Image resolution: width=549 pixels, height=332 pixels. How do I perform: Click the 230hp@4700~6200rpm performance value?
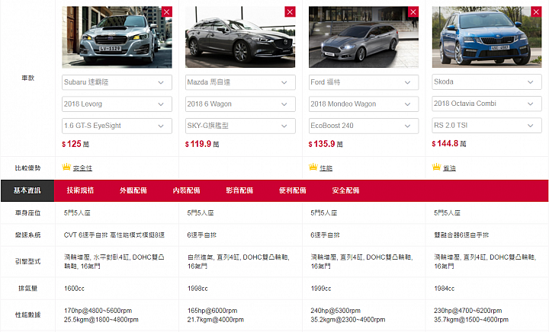tap(467, 311)
